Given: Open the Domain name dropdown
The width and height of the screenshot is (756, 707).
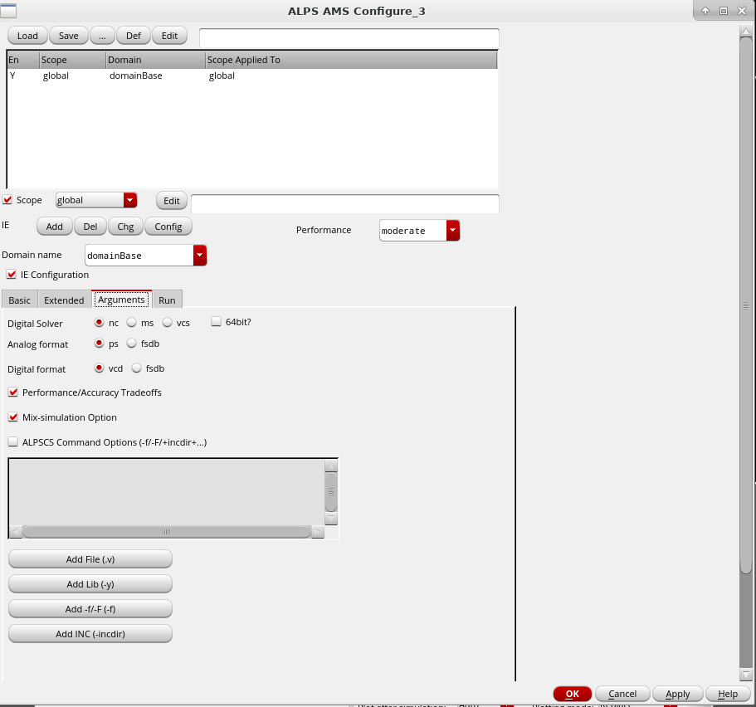Looking at the screenshot, I should pyautogui.click(x=199, y=256).
